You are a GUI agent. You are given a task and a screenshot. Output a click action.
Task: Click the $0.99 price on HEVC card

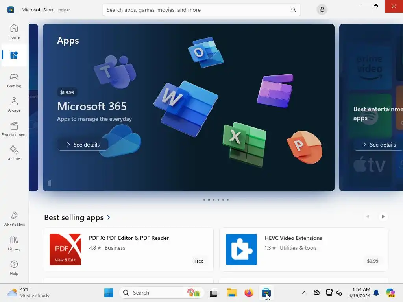pos(372,261)
